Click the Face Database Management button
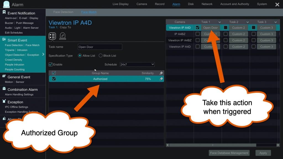Image resolution: width=283 pixels, height=159 pixels. coord(229,153)
